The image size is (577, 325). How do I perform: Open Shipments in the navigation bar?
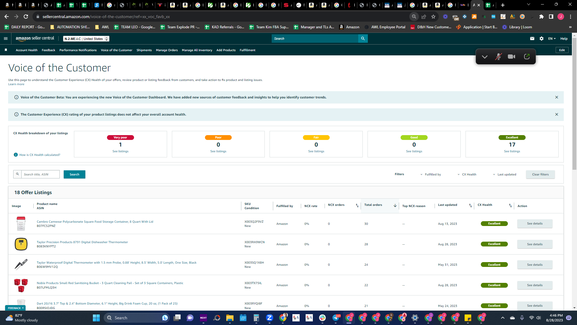tap(144, 50)
